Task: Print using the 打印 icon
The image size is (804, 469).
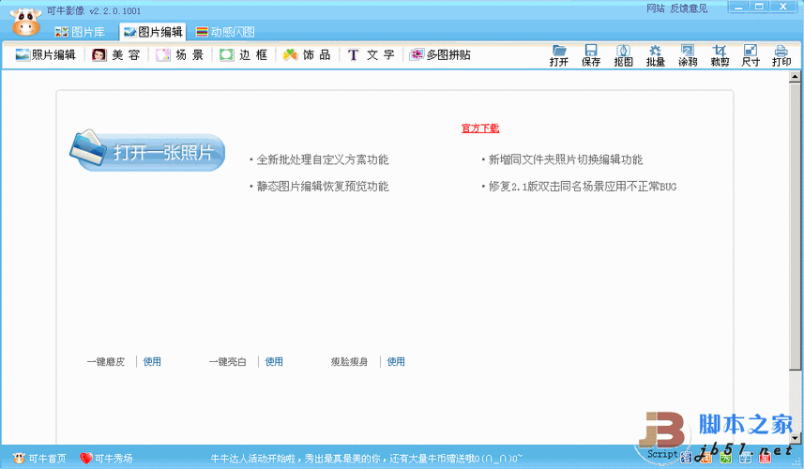Action: [781, 55]
